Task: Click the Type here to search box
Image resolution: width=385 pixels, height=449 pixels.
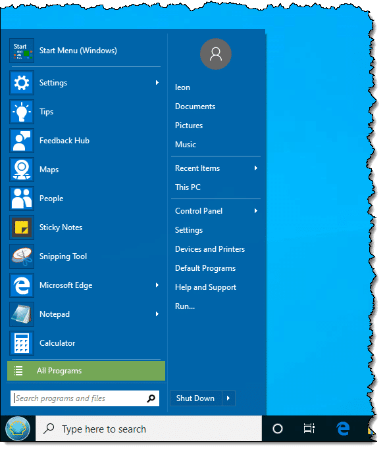Action: (x=149, y=429)
